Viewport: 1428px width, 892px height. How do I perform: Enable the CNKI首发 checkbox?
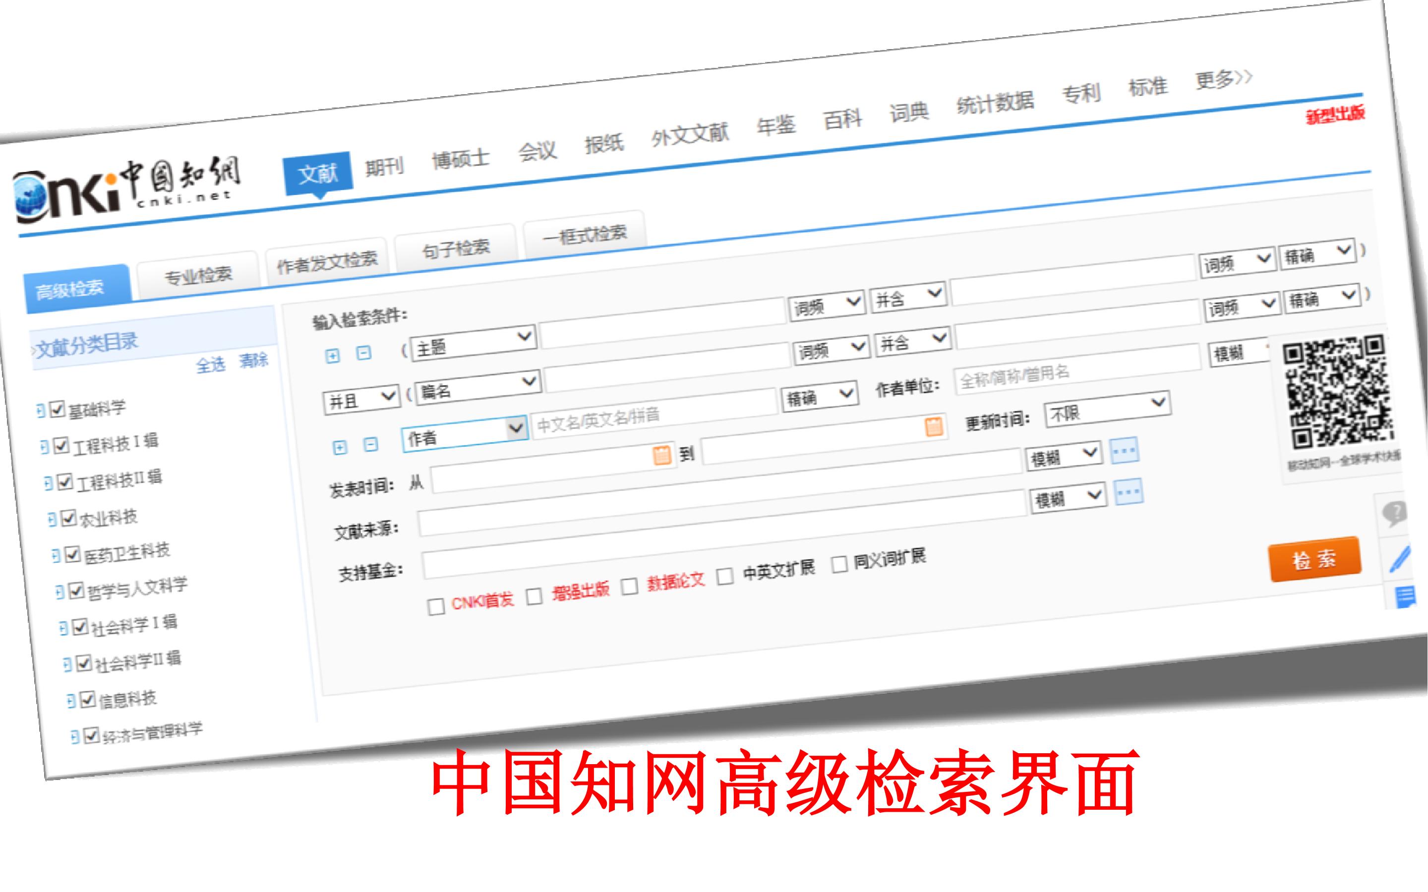[x=436, y=607]
